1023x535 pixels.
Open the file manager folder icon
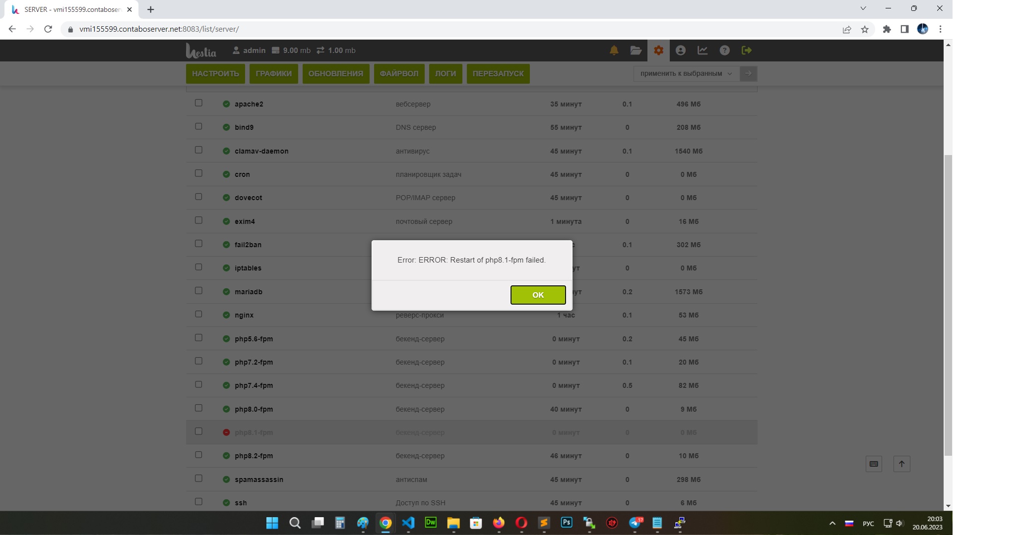[636, 51]
